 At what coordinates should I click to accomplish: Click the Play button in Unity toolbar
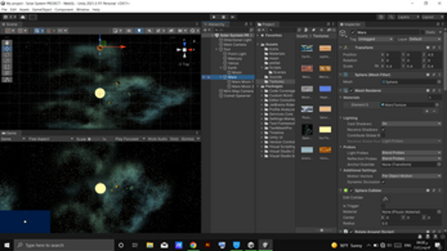click(214, 17)
